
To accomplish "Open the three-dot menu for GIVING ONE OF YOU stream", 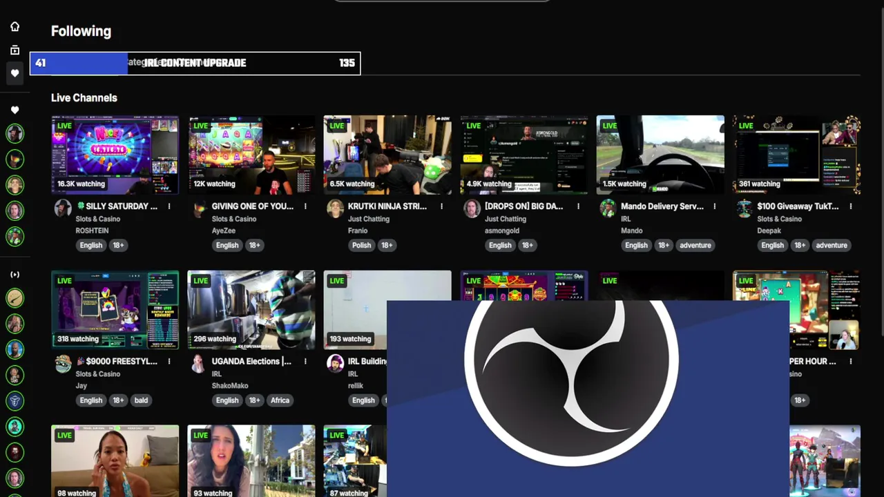I will (x=305, y=206).
